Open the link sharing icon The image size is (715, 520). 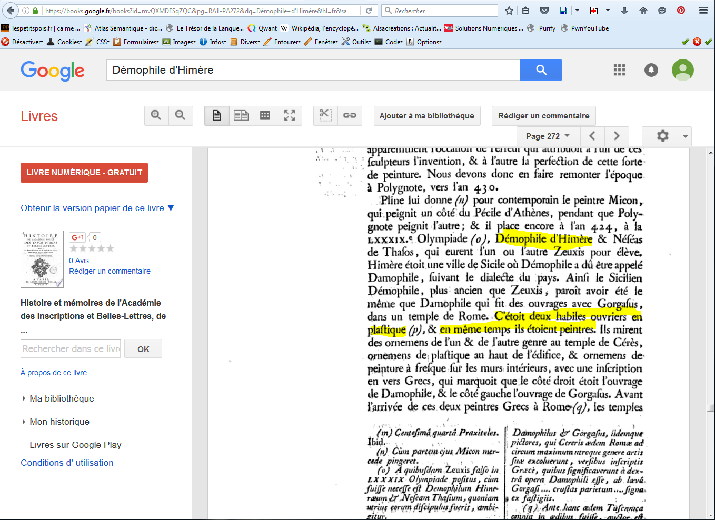coord(350,115)
